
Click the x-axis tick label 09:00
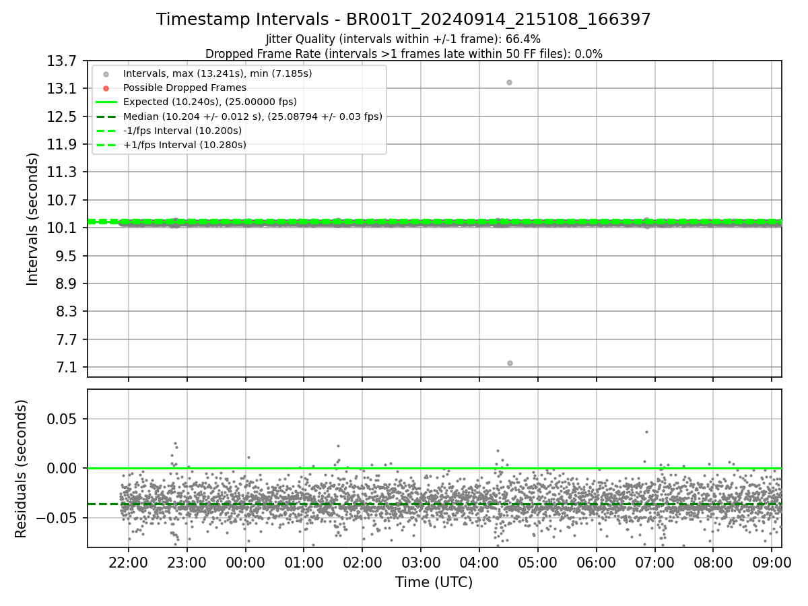[x=772, y=562]
